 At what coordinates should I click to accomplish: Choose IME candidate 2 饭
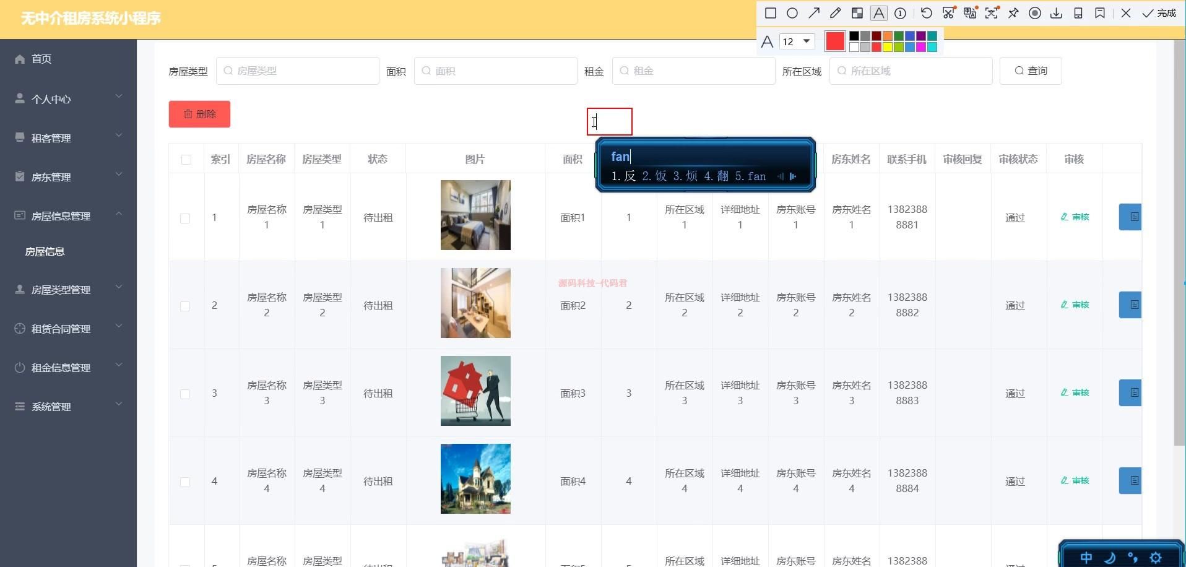(x=654, y=176)
